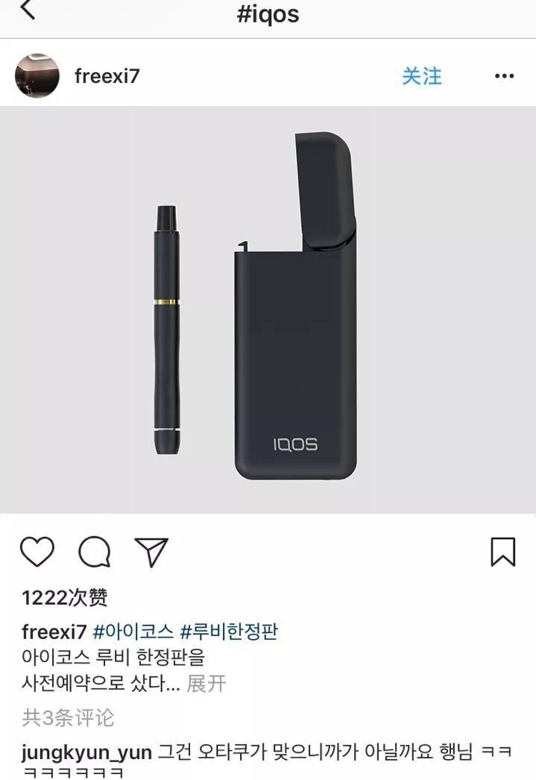The height and width of the screenshot is (780, 536).
Task: Open the three-dot more options menu
Action: point(504,76)
